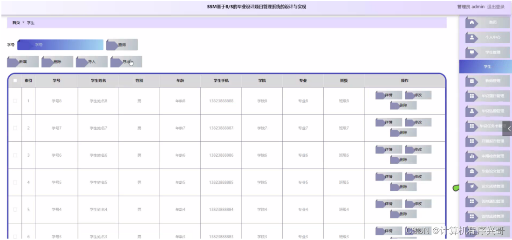Open 论文成绩管理 paper plane icon

point(471,186)
